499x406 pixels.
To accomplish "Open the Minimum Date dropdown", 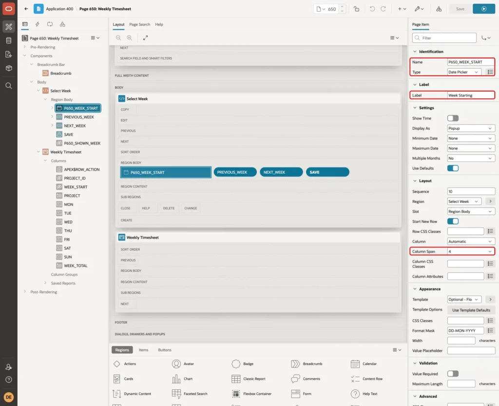I will 471,138.
